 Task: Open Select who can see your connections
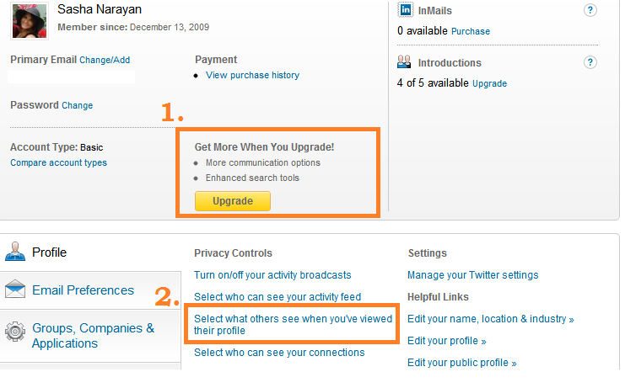(x=279, y=353)
